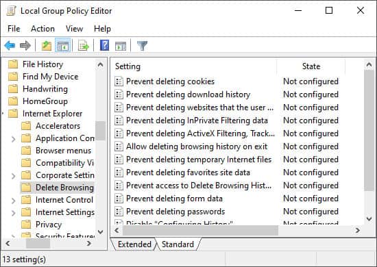The width and height of the screenshot is (377, 267).
Task: Open the Help question mark icon
Action: (104, 45)
